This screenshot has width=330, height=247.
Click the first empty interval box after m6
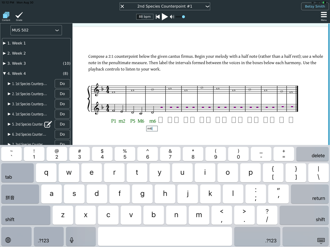(x=160, y=120)
